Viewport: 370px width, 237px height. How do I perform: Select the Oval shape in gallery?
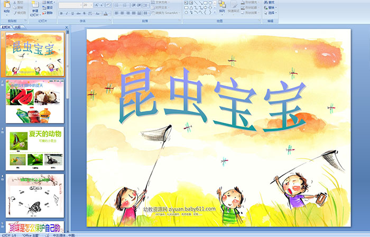[210, 3]
